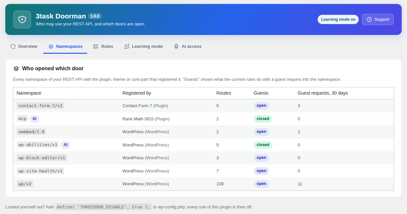Select the wp-site-health/v1 namespace
The image size is (407, 214).
[x=40, y=171]
